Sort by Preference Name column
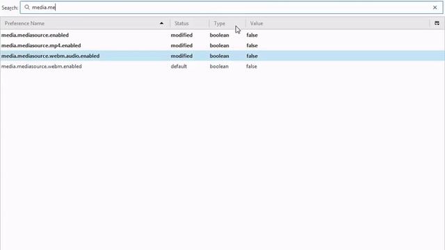 [85, 23]
